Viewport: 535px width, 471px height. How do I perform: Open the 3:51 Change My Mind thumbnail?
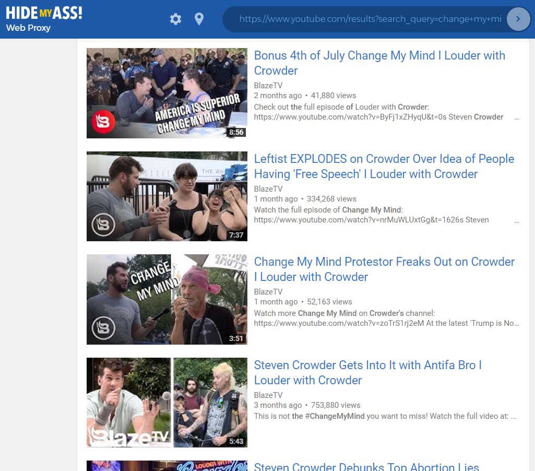click(167, 299)
